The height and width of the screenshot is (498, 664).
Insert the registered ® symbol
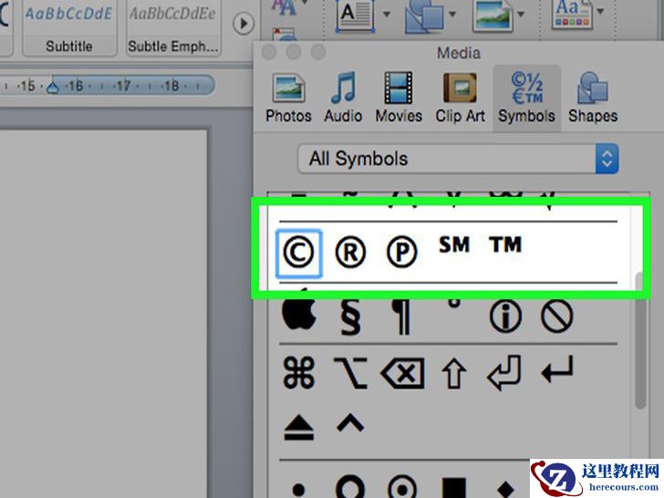(350, 253)
